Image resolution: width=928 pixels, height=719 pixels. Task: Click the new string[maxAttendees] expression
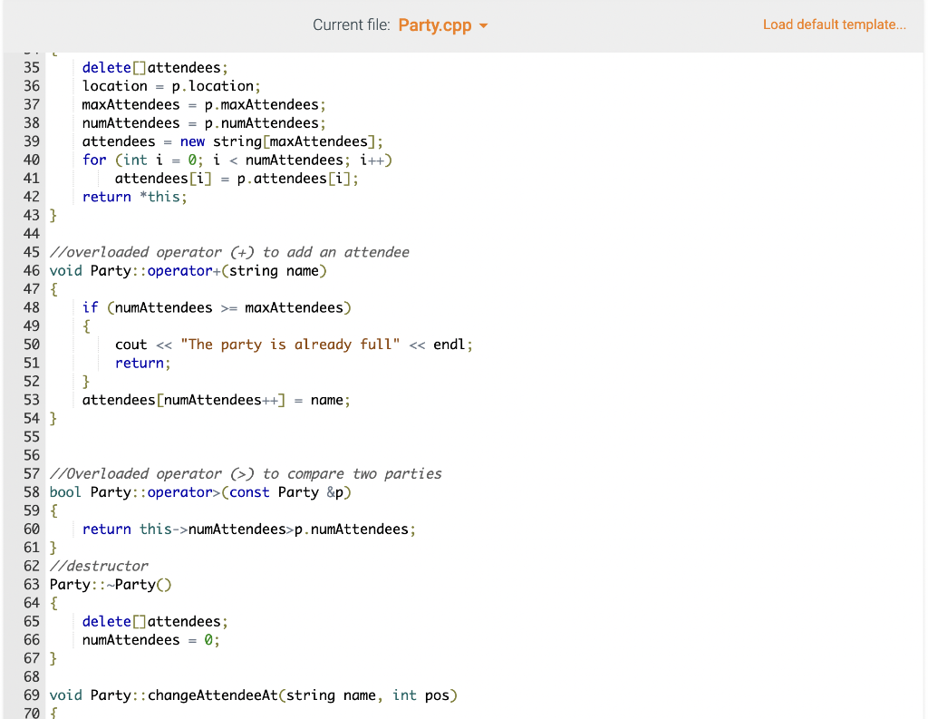[x=272, y=141]
